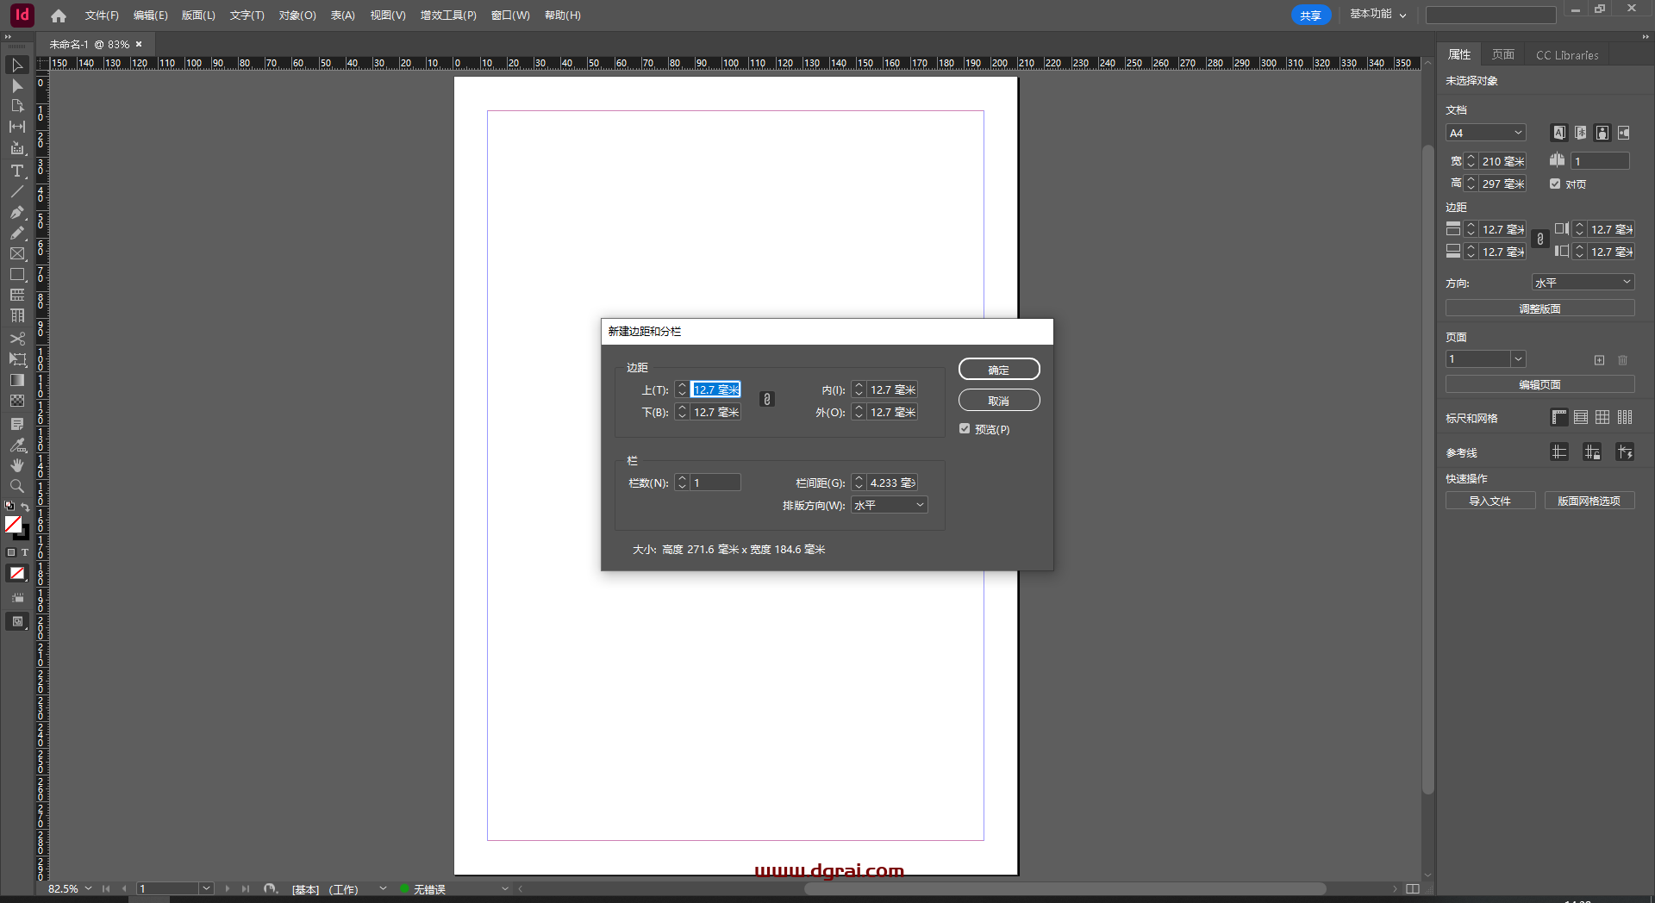Show rulers icon in Rulers and Grids
The image size is (1655, 903).
1558,418
